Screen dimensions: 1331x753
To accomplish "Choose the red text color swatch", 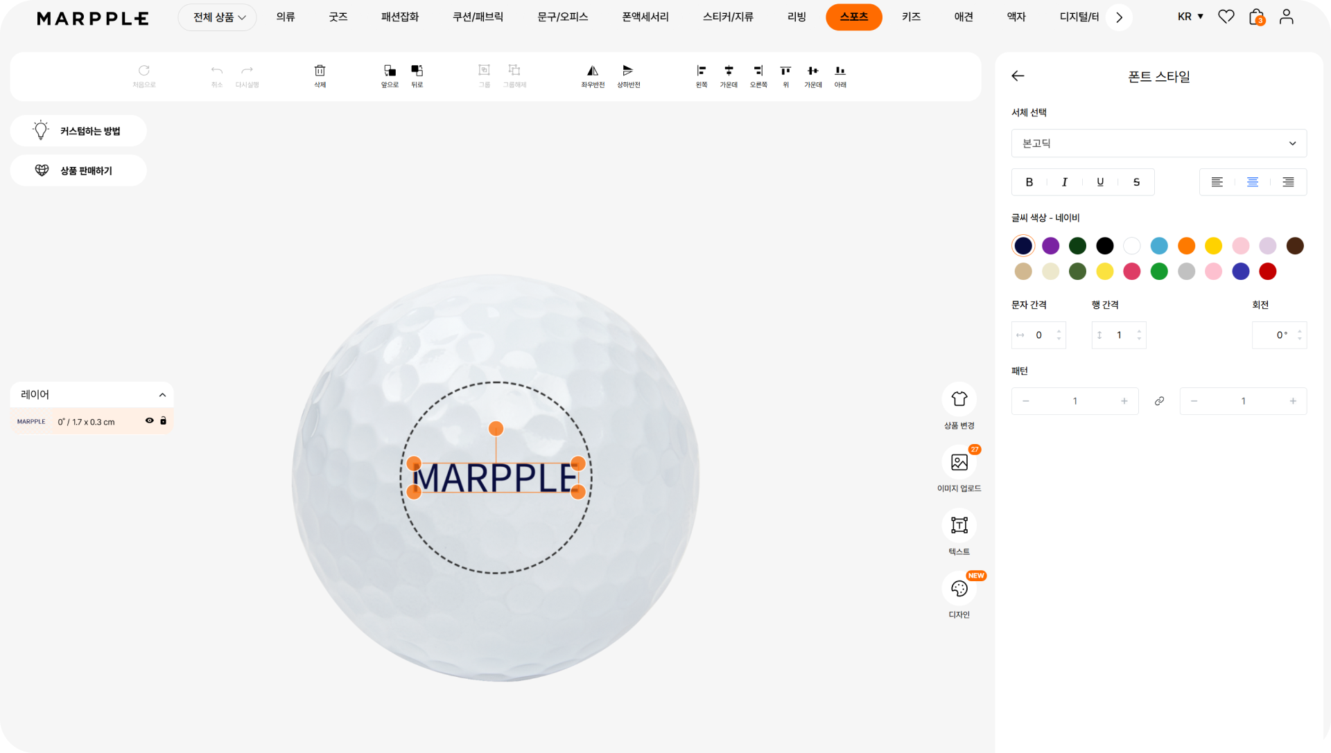I will pos(1268,272).
